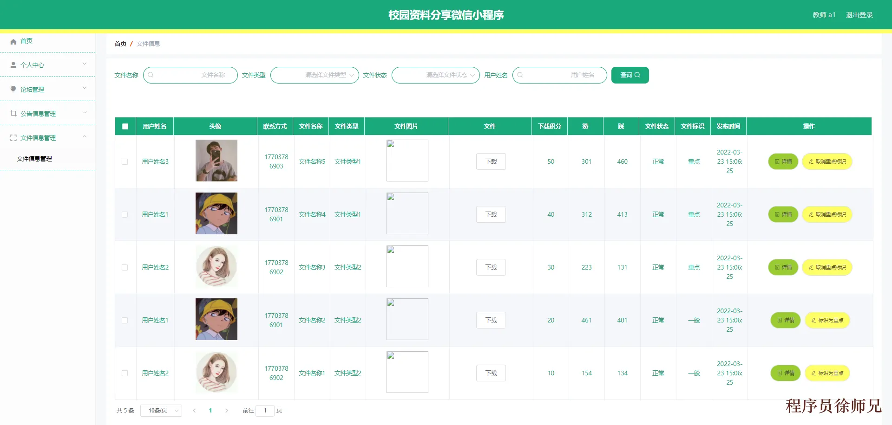
Task: Focus the 文件名称 search input
Action: (190, 75)
